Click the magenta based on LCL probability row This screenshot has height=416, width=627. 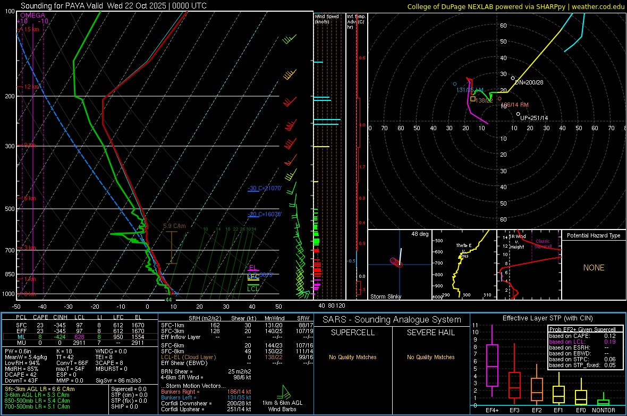582,342
